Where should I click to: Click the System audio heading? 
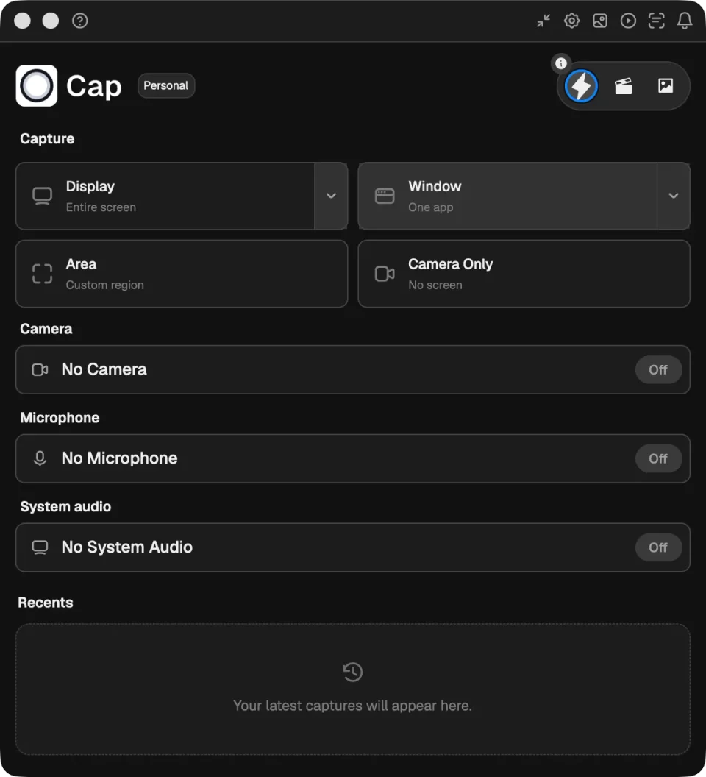[x=65, y=506]
